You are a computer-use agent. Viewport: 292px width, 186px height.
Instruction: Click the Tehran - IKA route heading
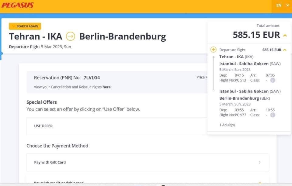[36, 36]
